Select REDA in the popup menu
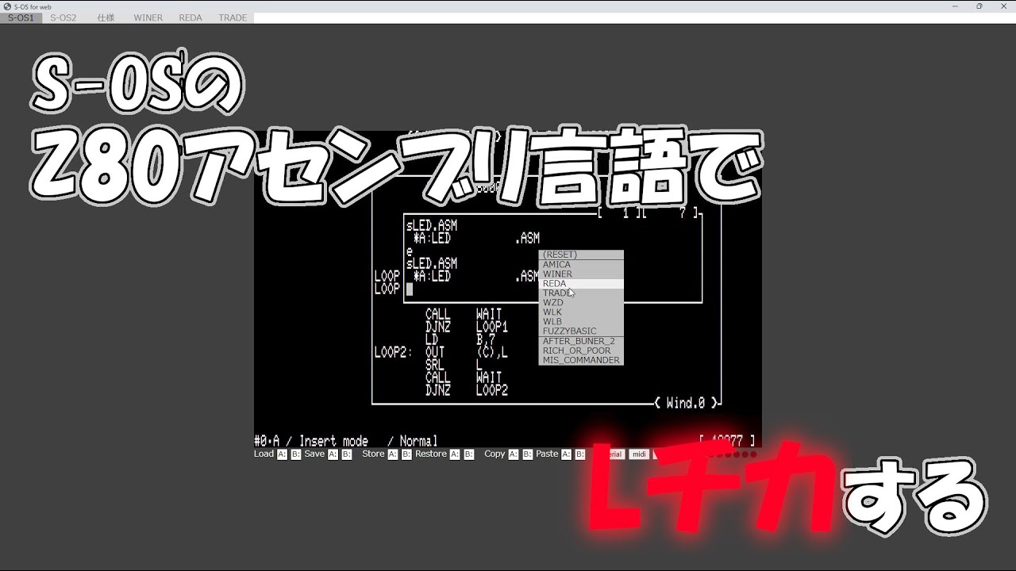Image resolution: width=1016 pixels, height=571 pixels. tap(581, 283)
